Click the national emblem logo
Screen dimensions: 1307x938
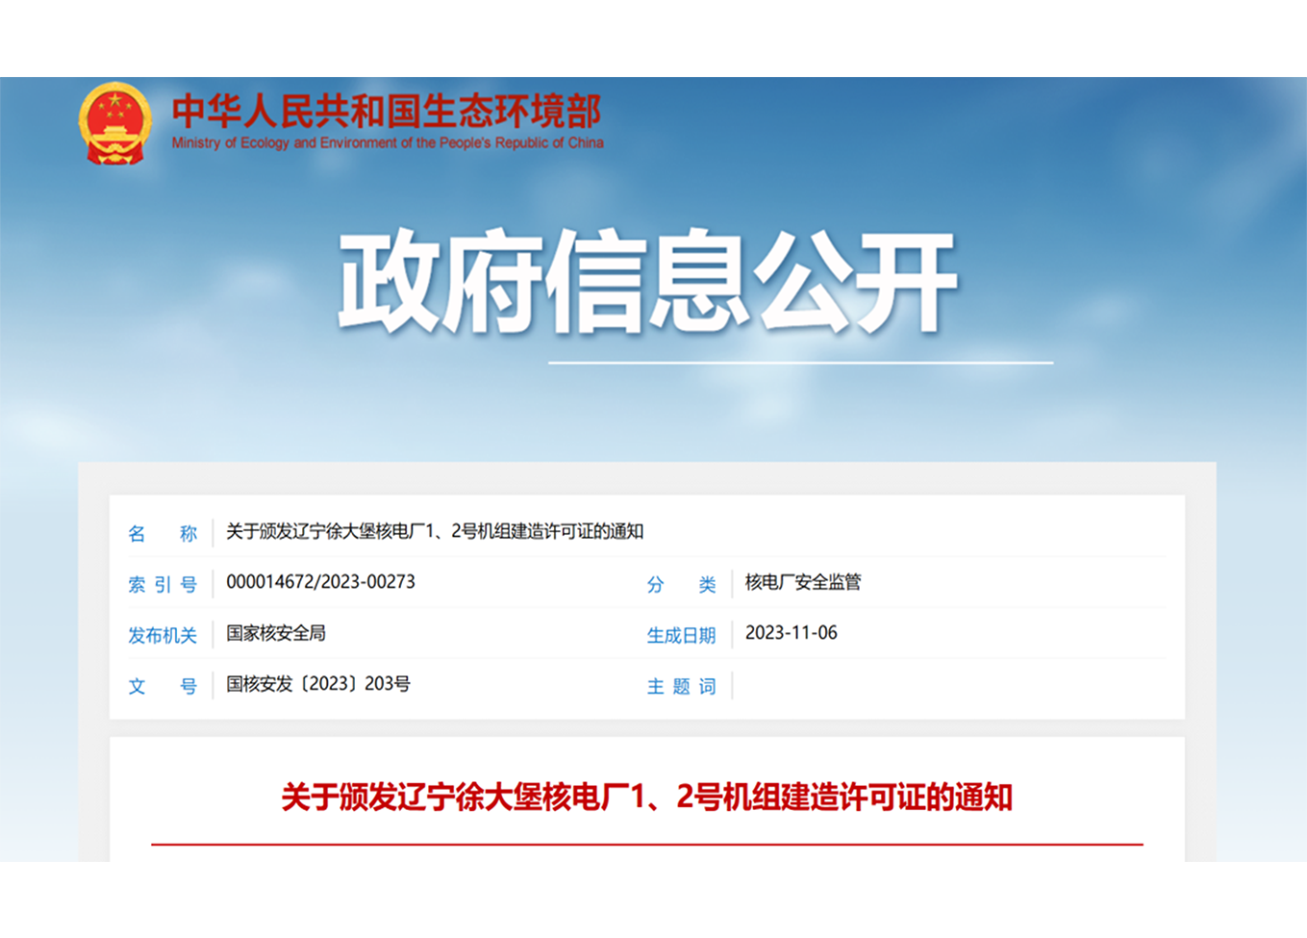[x=114, y=124]
